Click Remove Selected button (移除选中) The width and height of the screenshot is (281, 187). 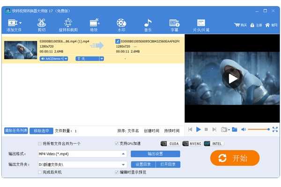click(41, 131)
